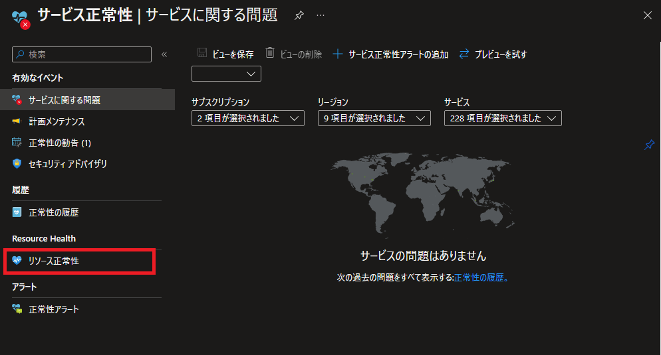Click プレビューを試す
Screen dimensions: 661x355
(x=501, y=54)
